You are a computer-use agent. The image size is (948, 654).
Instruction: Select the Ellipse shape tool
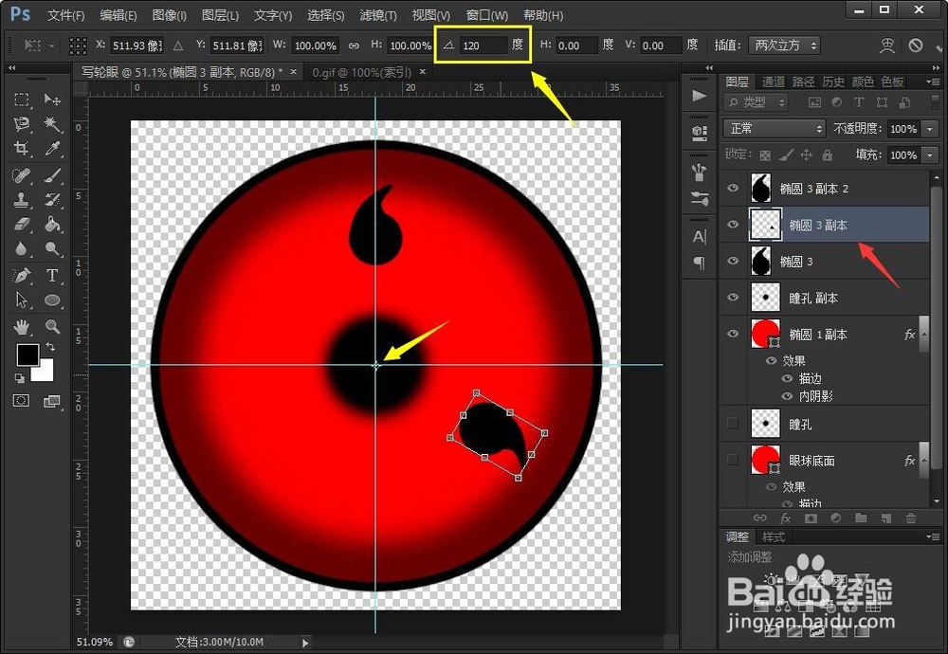tap(52, 300)
